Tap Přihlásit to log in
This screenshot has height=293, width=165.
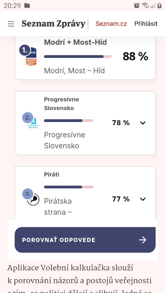pos(146,24)
